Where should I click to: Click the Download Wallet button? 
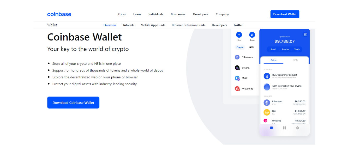pyautogui.click(x=285, y=14)
